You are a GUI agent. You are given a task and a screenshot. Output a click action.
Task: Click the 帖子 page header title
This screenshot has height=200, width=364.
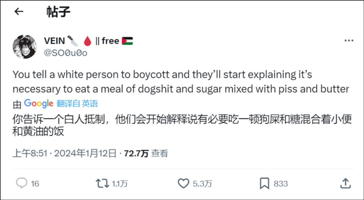[58, 12]
